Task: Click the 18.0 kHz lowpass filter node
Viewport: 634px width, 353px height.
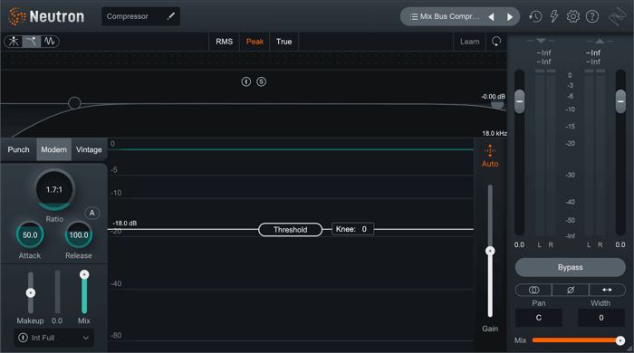Action: [497, 105]
